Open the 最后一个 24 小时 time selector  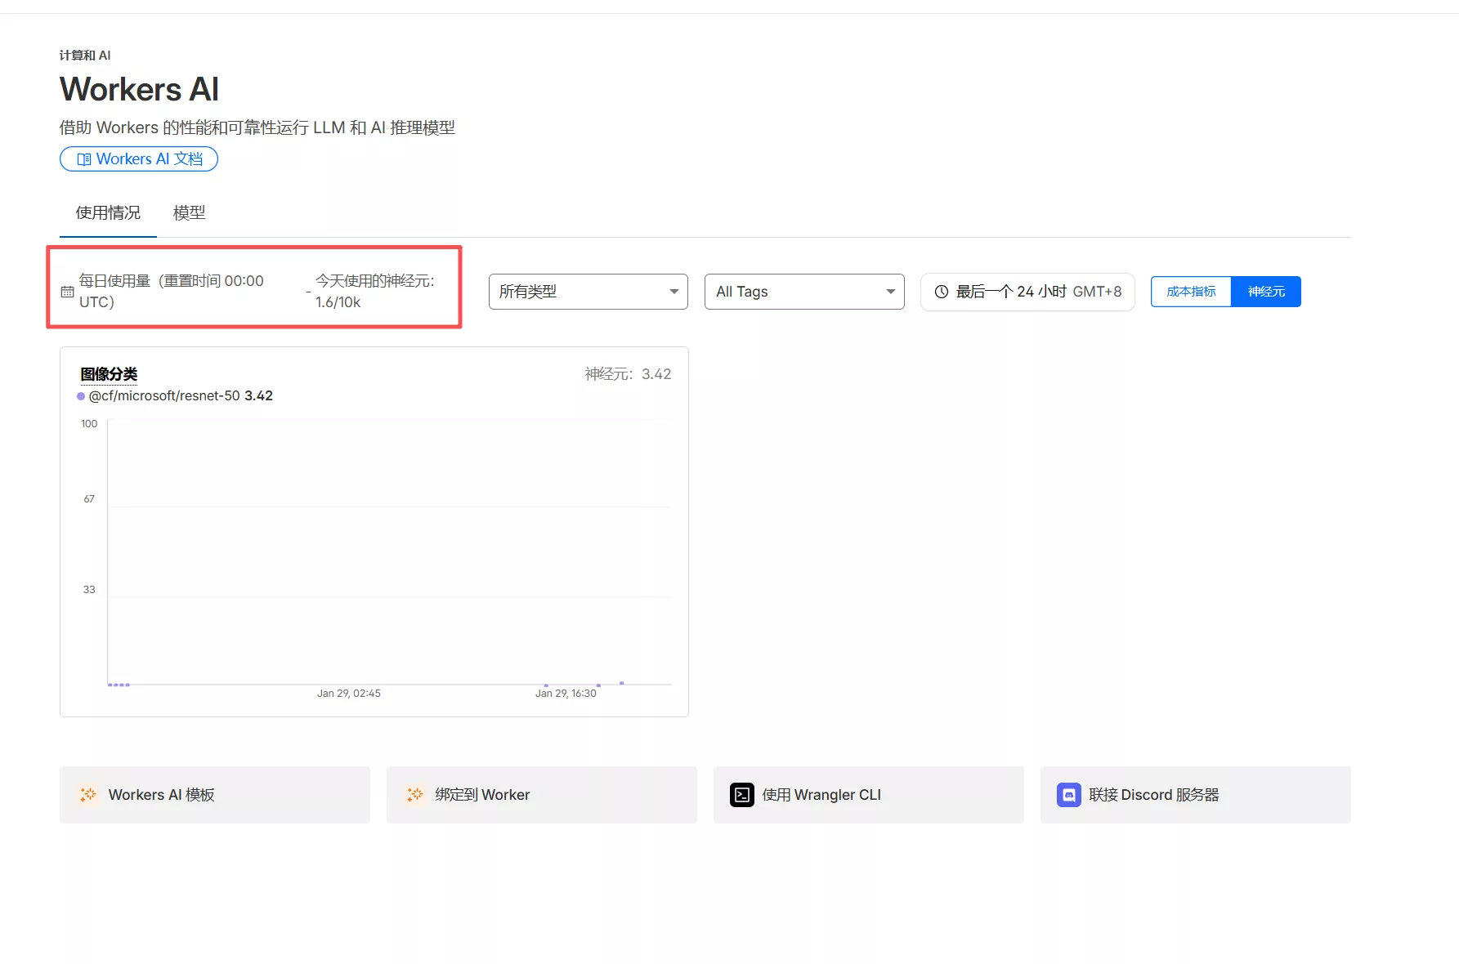(1027, 291)
